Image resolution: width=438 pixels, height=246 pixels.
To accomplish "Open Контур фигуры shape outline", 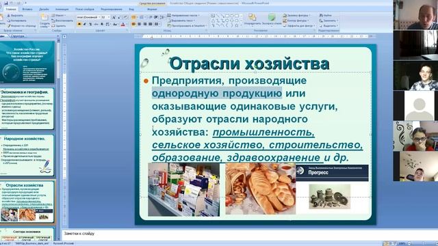I will 296,20.
